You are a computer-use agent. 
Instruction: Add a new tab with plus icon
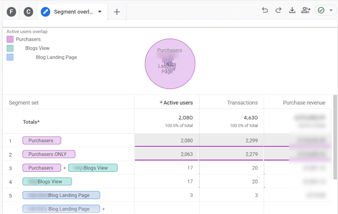point(117,12)
